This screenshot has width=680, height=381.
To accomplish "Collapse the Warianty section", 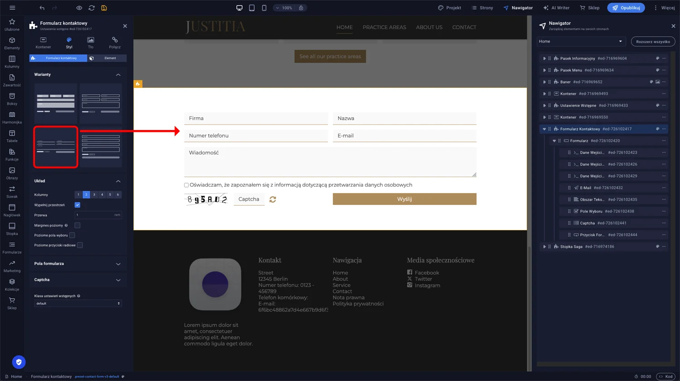I will tap(118, 74).
